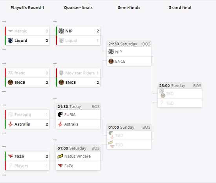Screen dimensions: 216x183
Task: Click the top TBD slot in grand final
Action: 180,94
